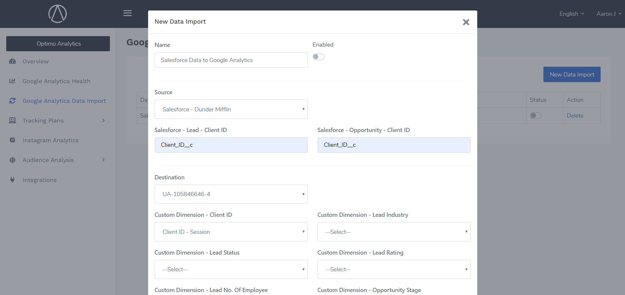625x295 pixels.
Task: Click the New Data Import button
Action: click(572, 75)
